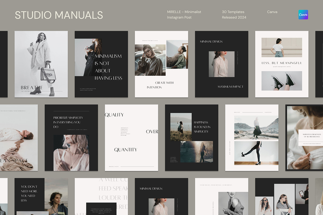Open the 'Minimalism is not about having less' template

tap(101, 64)
